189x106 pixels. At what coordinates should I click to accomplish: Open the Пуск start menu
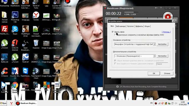click(x=3, y=103)
